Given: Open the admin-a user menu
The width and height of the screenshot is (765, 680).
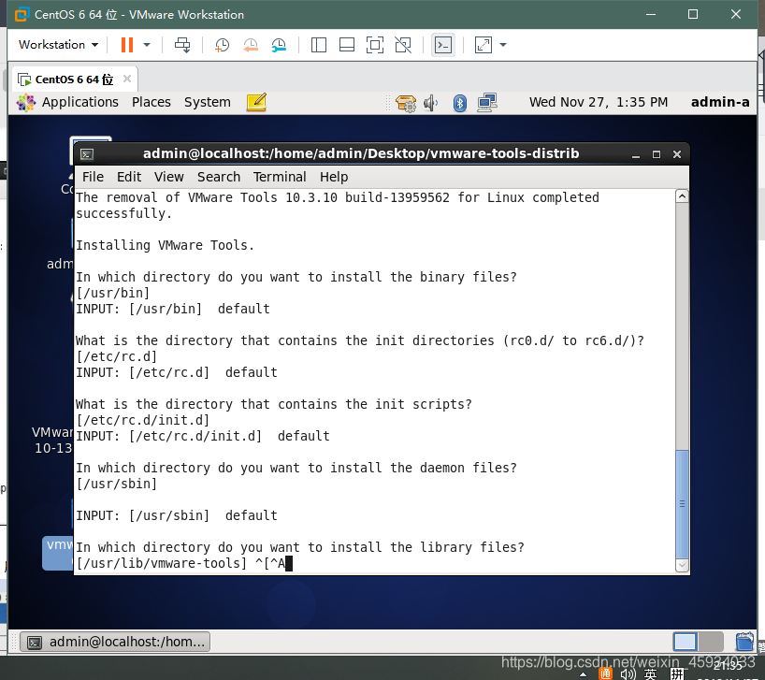Looking at the screenshot, I should point(720,102).
